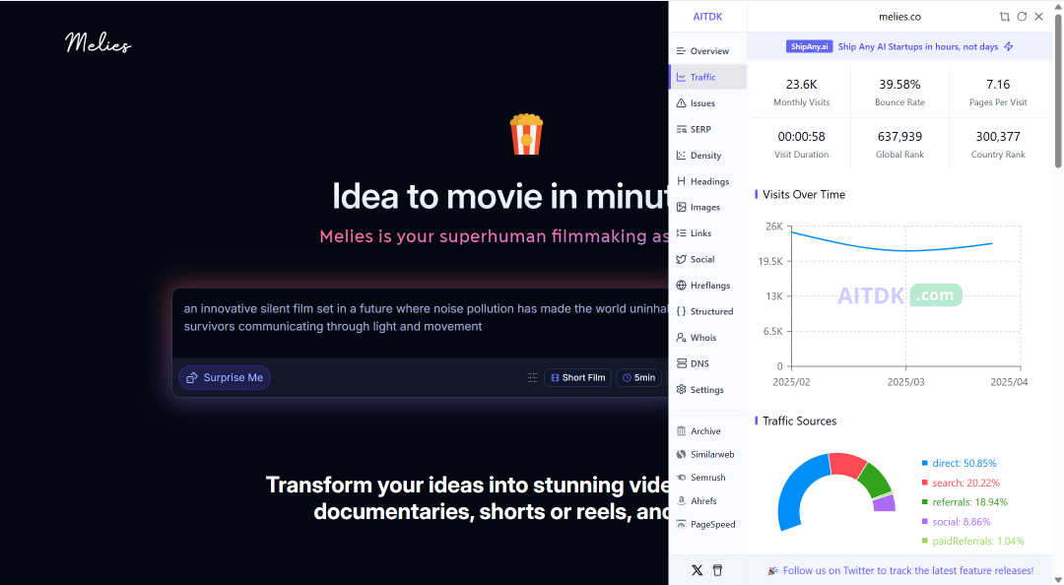Open the Short Film type dropdown
This screenshot has width=1064, height=585.
[578, 377]
